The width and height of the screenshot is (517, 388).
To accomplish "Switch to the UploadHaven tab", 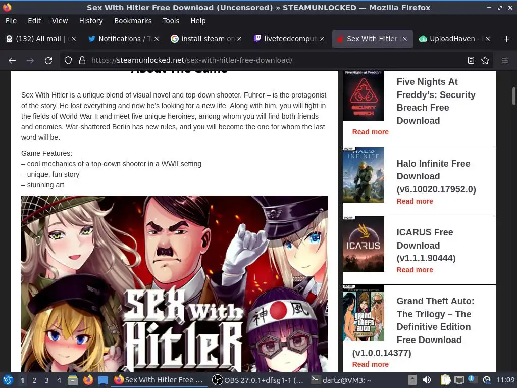I will tap(455, 39).
